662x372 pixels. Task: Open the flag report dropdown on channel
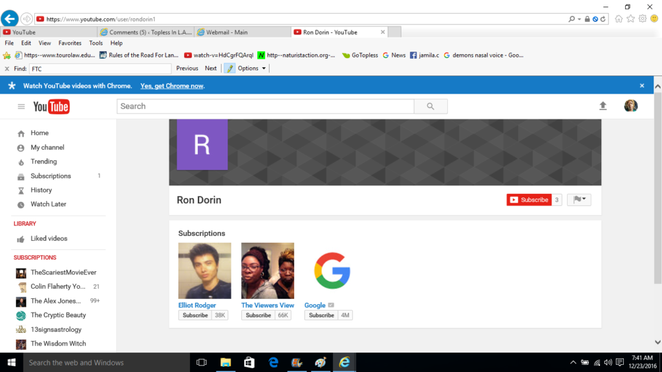(579, 200)
